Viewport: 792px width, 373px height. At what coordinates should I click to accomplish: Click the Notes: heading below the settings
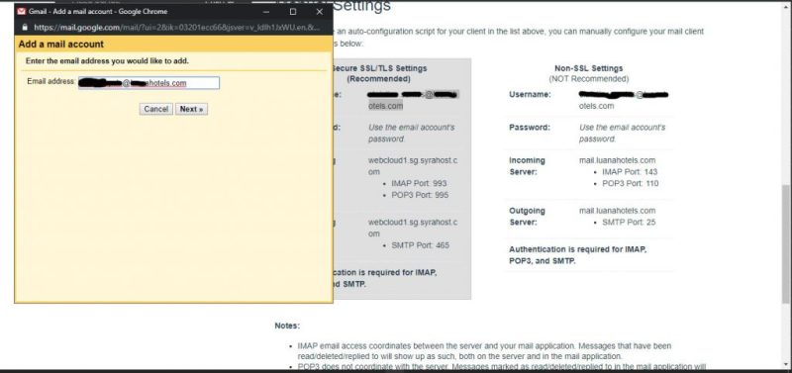coord(287,326)
